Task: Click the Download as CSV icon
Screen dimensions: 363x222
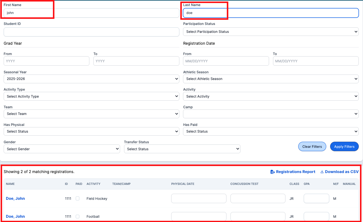Action: tap(322, 172)
